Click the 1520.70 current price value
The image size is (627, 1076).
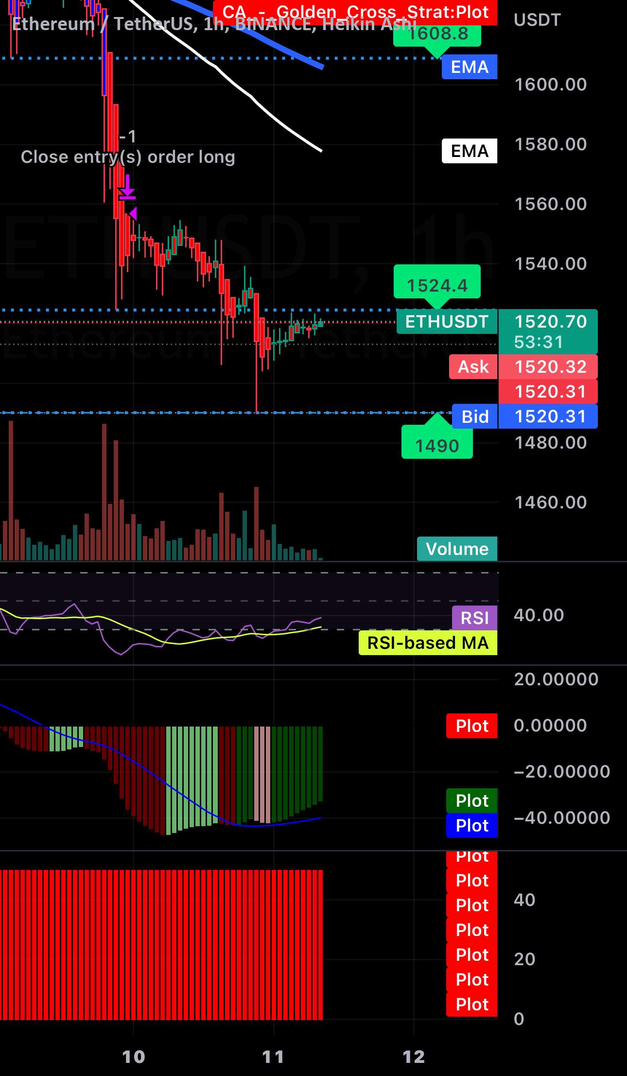(x=551, y=322)
